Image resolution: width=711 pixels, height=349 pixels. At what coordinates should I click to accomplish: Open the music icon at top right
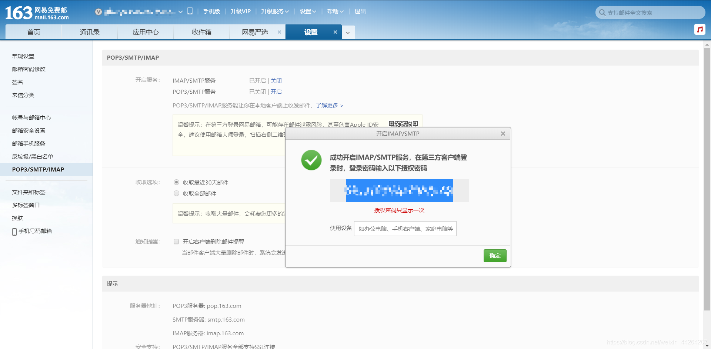[x=700, y=29]
